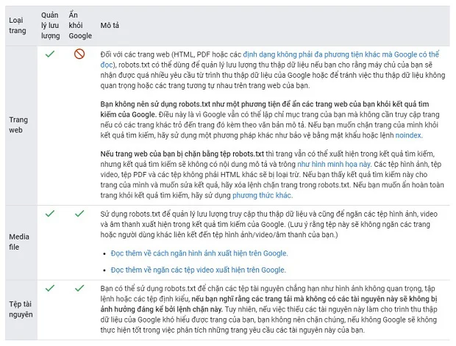
Task: Click Tệp tài nguyên's Ẩn khỏi Google checkmark
Action: 79,287
